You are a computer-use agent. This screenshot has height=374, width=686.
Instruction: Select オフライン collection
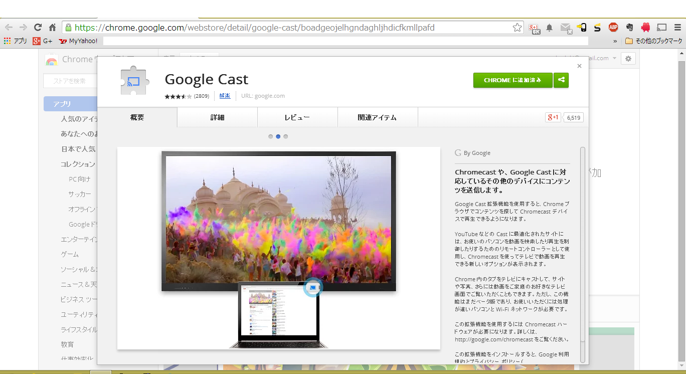click(82, 209)
